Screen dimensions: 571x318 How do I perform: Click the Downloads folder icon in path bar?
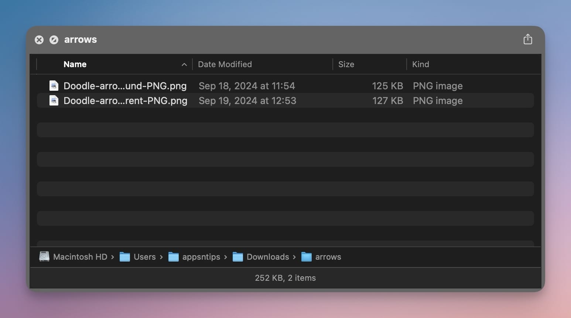[x=238, y=256]
